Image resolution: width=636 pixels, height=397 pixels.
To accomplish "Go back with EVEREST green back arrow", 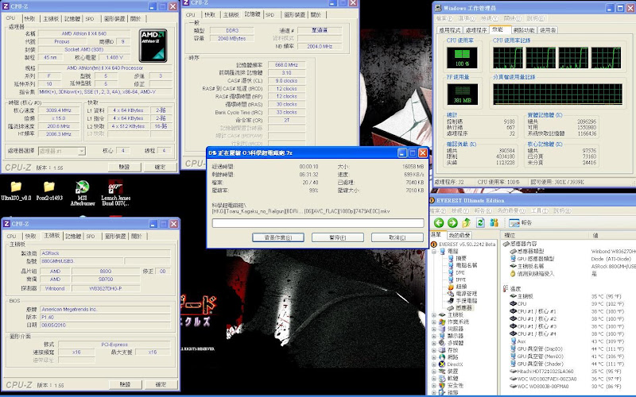I will pyautogui.click(x=439, y=222).
